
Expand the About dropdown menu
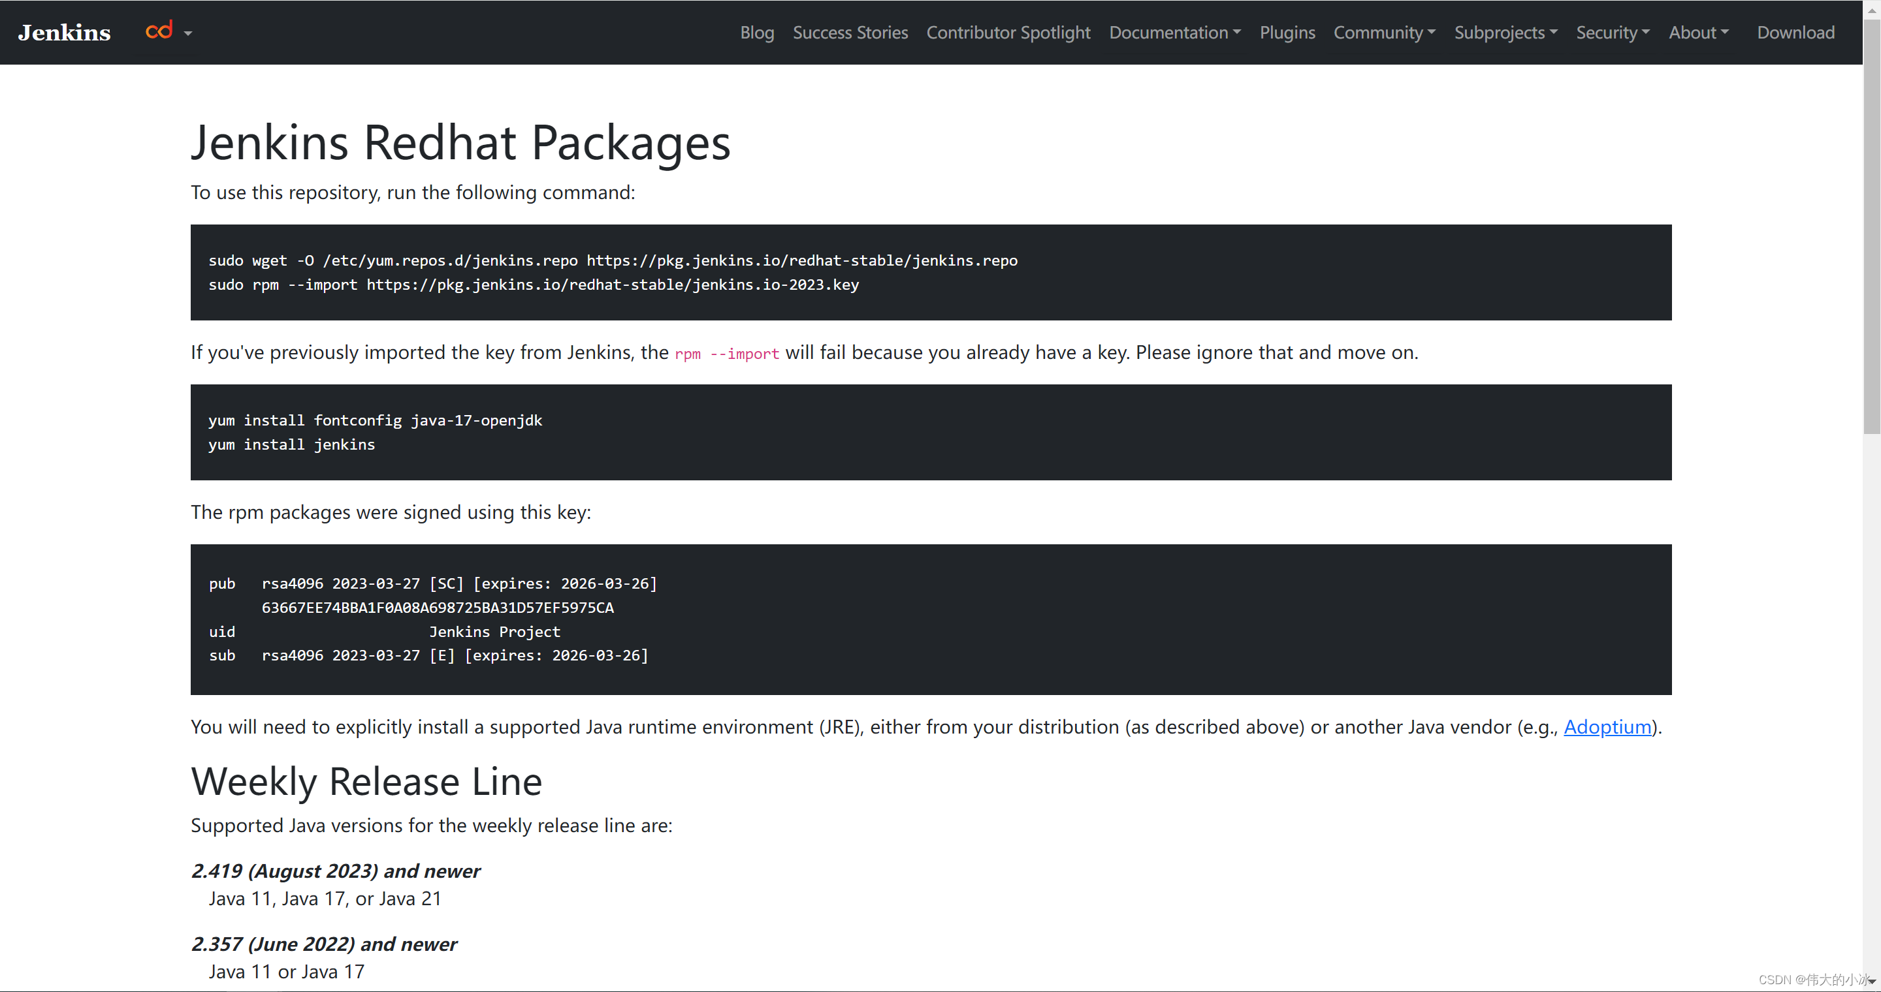click(x=1697, y=33)
